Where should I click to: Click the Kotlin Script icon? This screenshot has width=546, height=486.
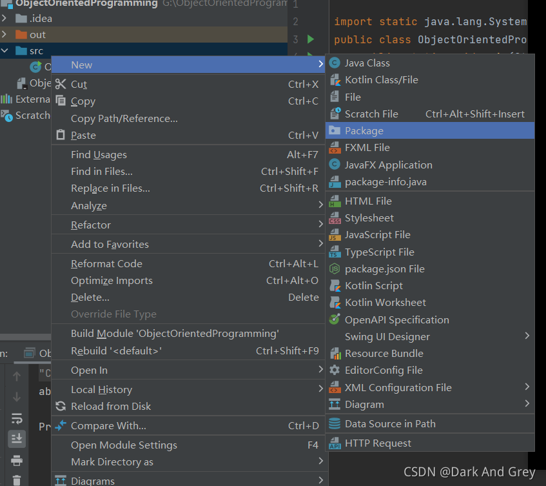point(335,285)
